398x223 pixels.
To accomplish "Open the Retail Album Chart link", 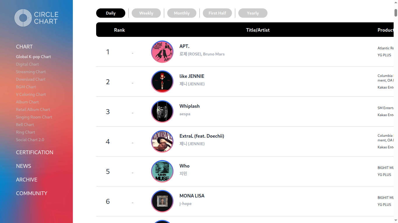I will click(x=33, y=109).
